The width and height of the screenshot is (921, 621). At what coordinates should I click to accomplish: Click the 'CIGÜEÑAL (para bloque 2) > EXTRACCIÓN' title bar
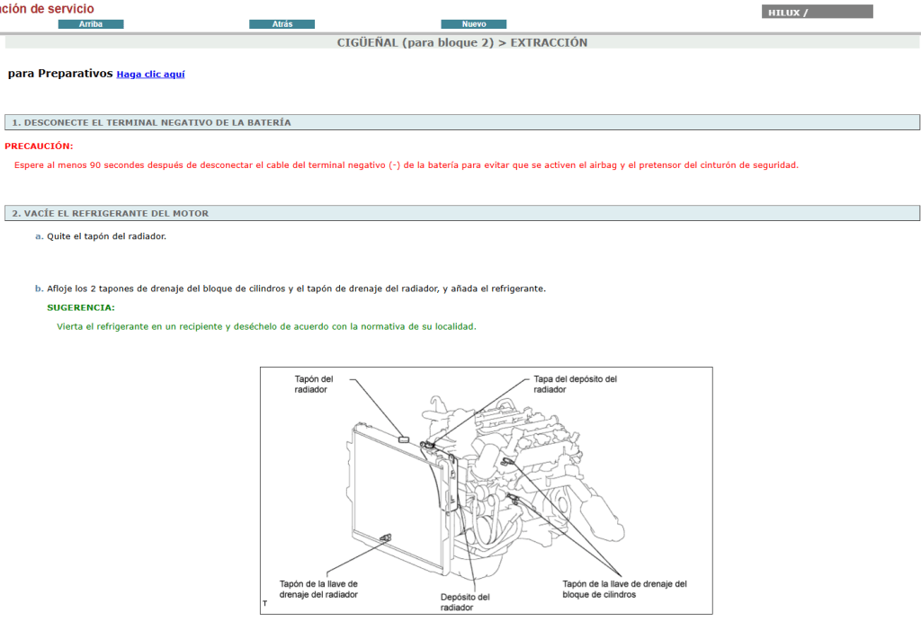click(461, 42)
